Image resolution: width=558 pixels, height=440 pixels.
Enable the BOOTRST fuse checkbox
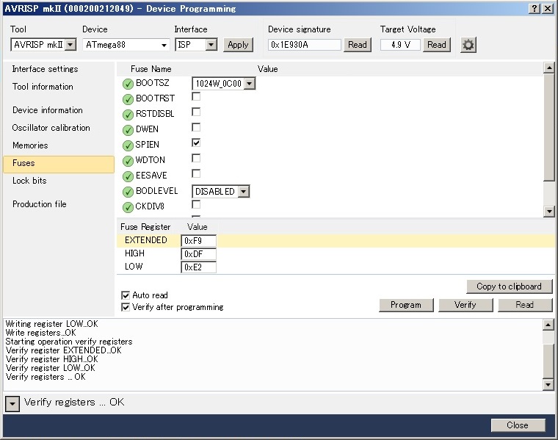coord(196,96)
